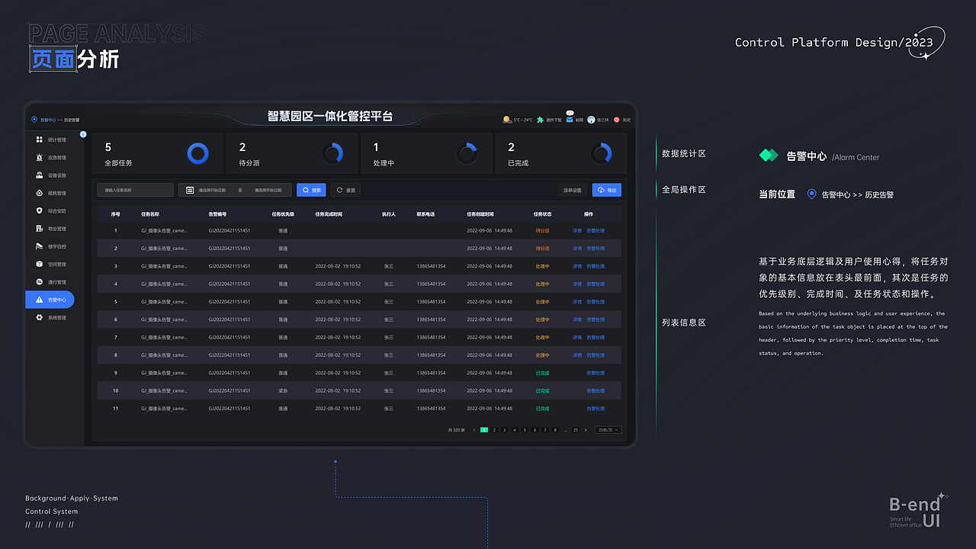Click 处理中 status in row 6

click(x=542, y=319)
